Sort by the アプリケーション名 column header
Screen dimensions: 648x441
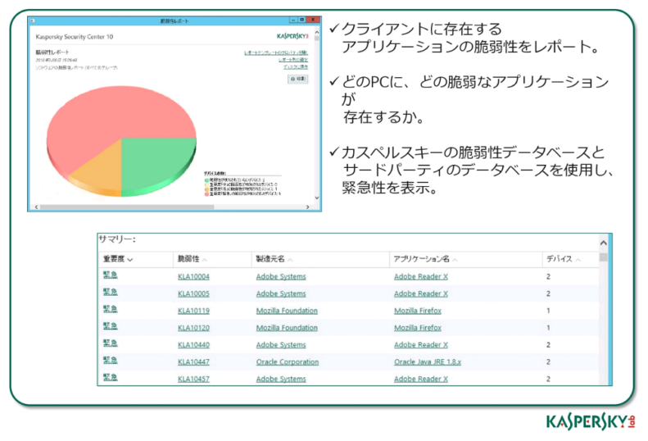point(425,259)
